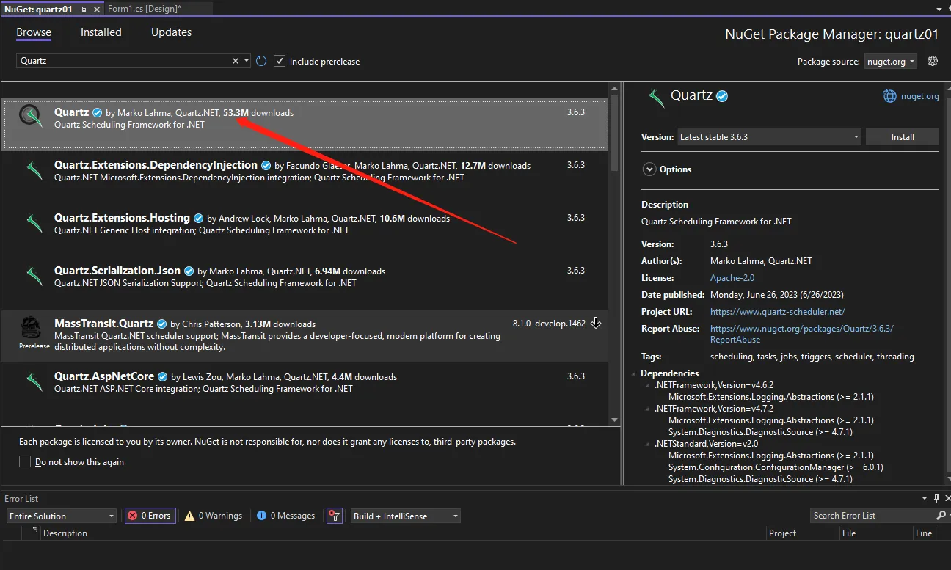
Task: Click the Quartz search input field
Action: (125, 61)
